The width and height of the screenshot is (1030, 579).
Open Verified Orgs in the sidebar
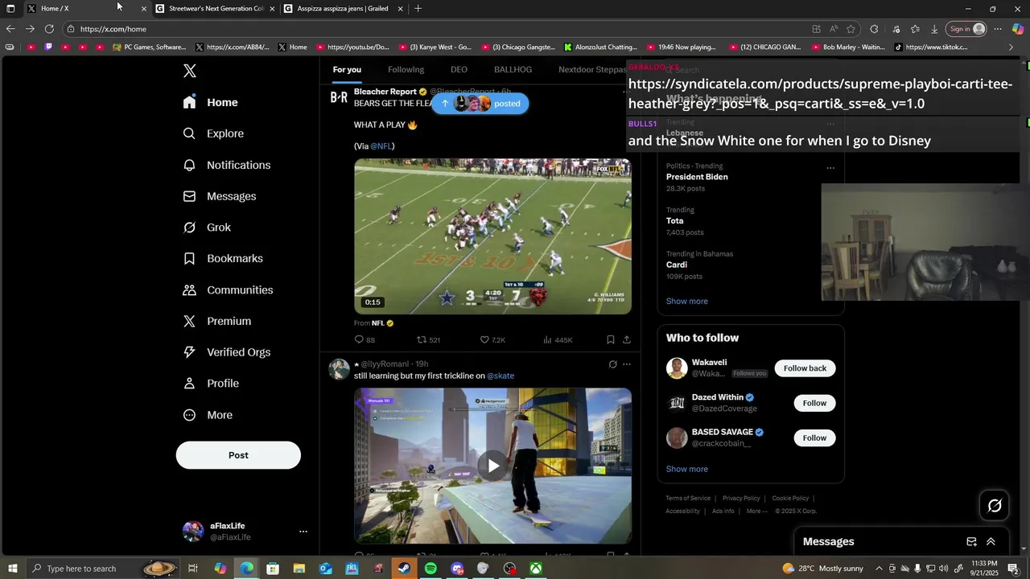(226, 352)
